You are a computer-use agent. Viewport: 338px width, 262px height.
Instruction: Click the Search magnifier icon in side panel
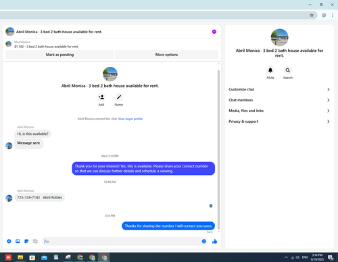tap(288, 70)
